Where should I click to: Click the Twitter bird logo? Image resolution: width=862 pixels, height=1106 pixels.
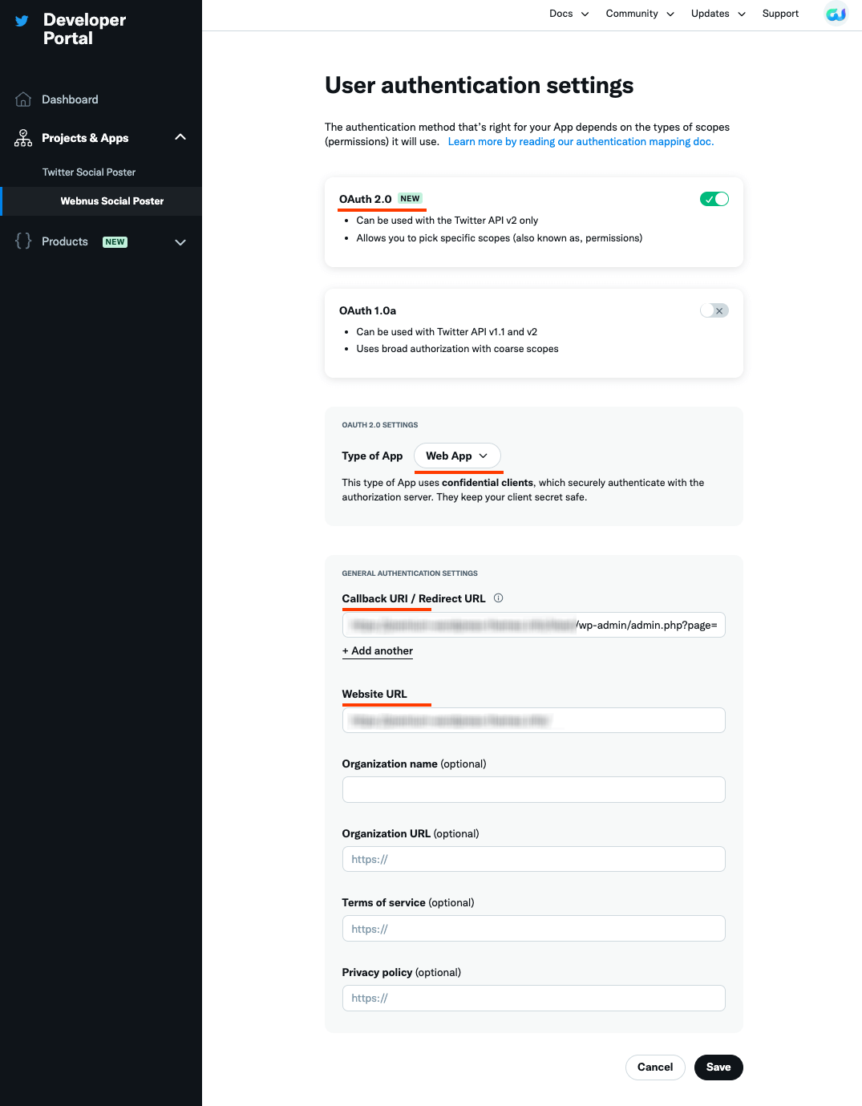22,22
